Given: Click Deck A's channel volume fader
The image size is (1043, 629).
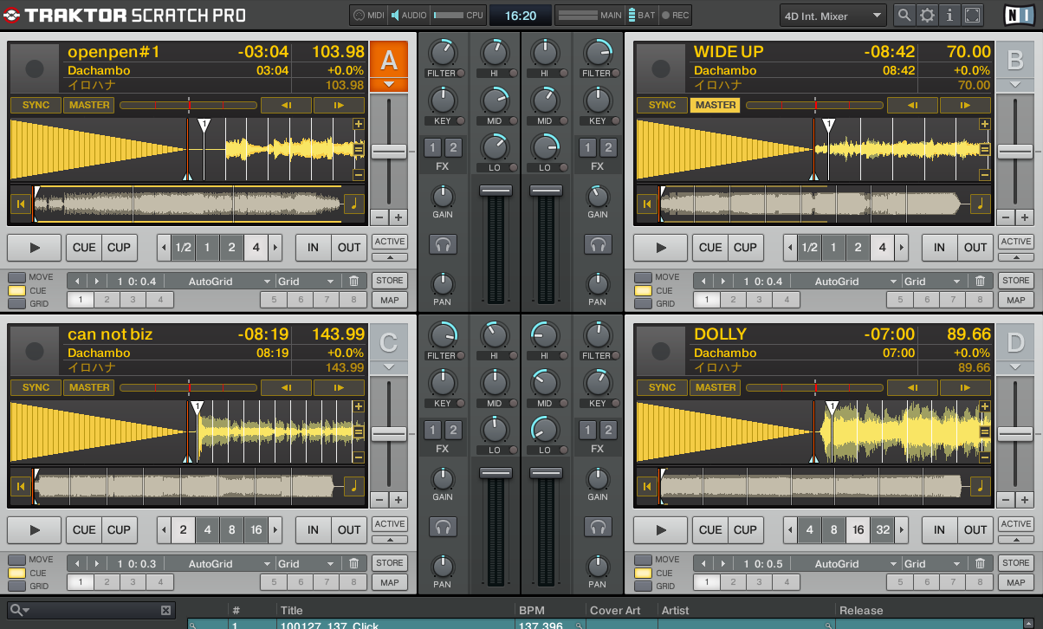Looking at the screenshot, I should [496, 190].
